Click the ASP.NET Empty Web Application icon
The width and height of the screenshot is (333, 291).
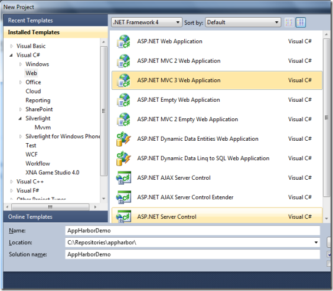pos(123,100)
